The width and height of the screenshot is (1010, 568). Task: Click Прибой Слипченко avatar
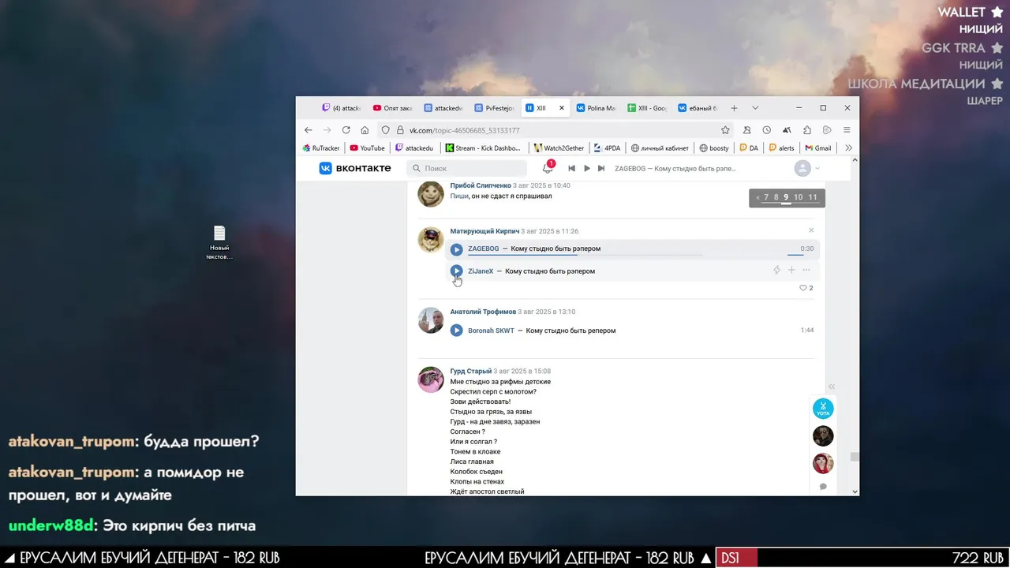point(431,194)
